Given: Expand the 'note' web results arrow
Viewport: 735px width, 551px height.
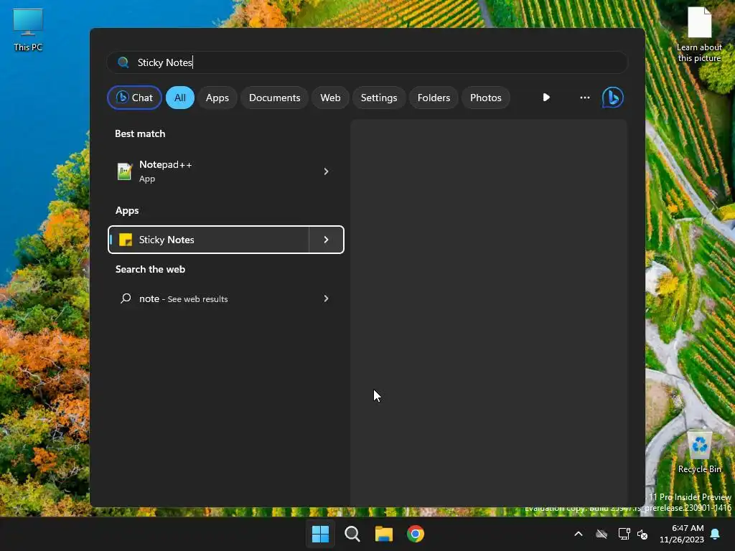Looking at the screenshot, I should point(327,298).
